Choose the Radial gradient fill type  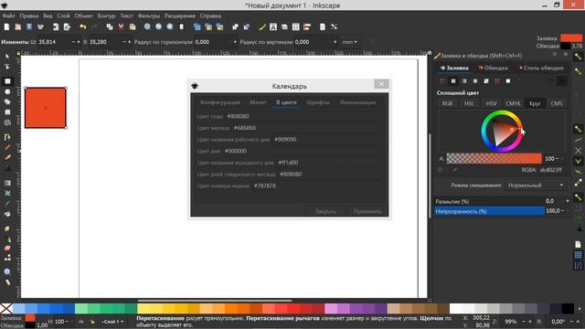[475, 81]
